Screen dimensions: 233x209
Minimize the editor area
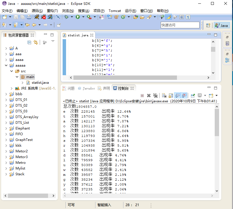[209, 35]
